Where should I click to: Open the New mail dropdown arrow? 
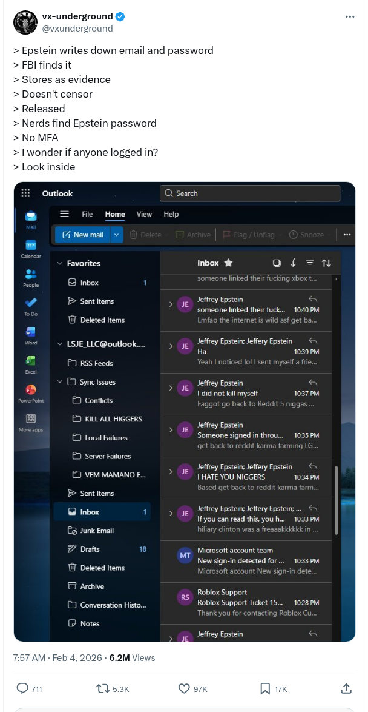coord(117,235)
